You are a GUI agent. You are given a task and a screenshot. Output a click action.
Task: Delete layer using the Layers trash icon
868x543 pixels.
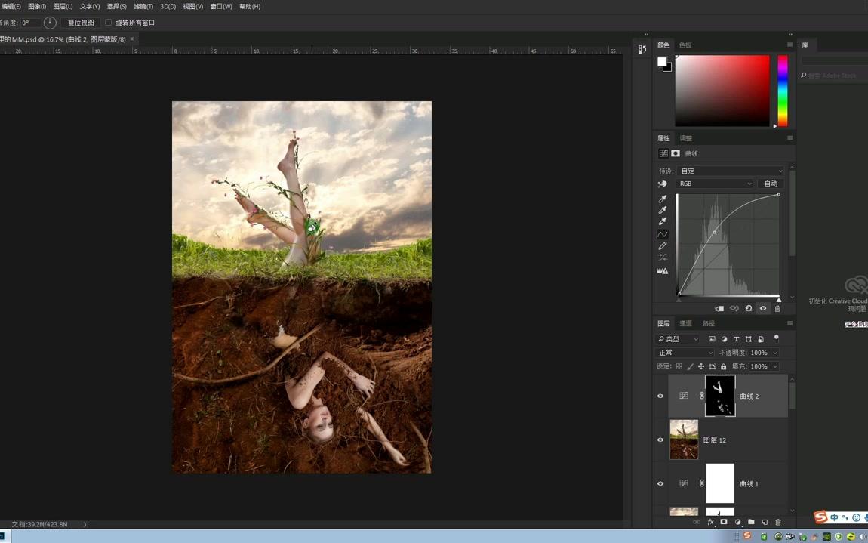point(778,522)
